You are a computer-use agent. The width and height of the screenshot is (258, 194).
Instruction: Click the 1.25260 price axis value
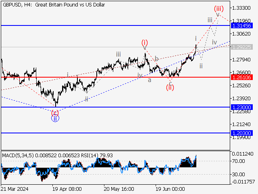tap(241, 85)
